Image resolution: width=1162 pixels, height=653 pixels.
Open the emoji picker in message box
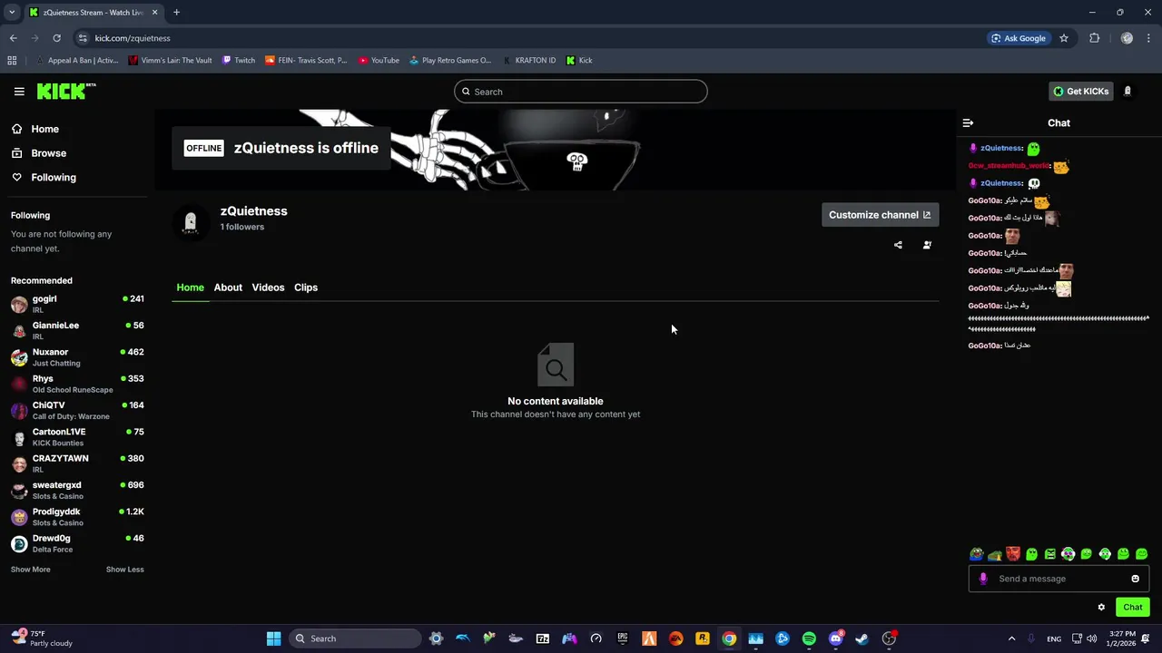(x=1135, y=579)
